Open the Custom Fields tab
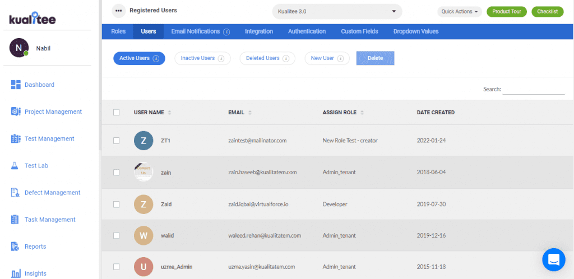574x279 pixels. (359, 31)
